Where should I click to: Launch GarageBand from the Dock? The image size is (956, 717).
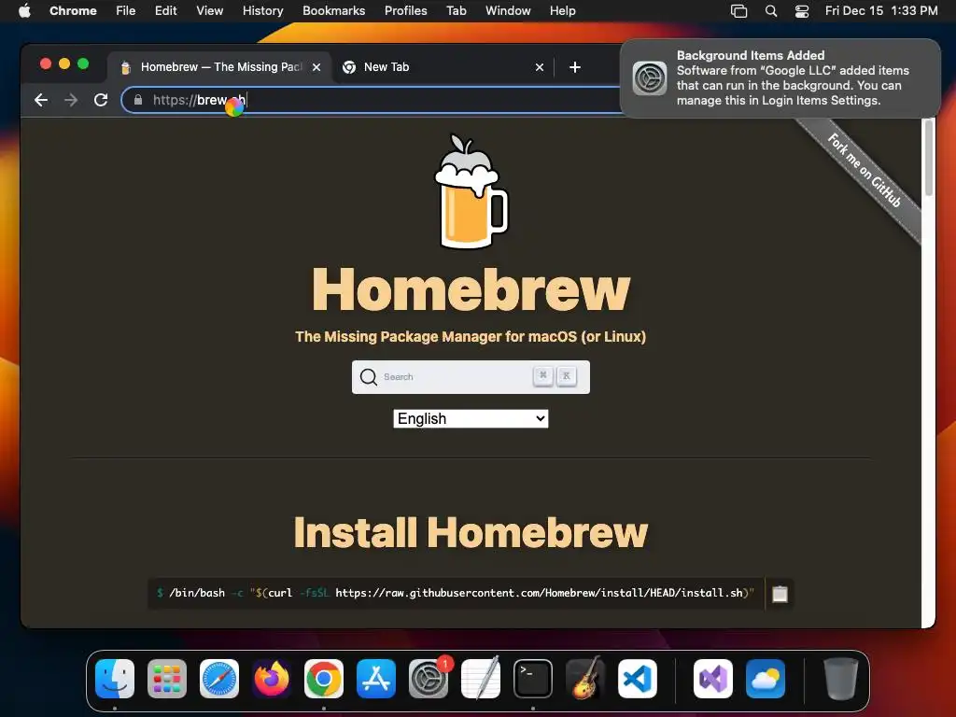pyautogui.click(x=585, y=679)
